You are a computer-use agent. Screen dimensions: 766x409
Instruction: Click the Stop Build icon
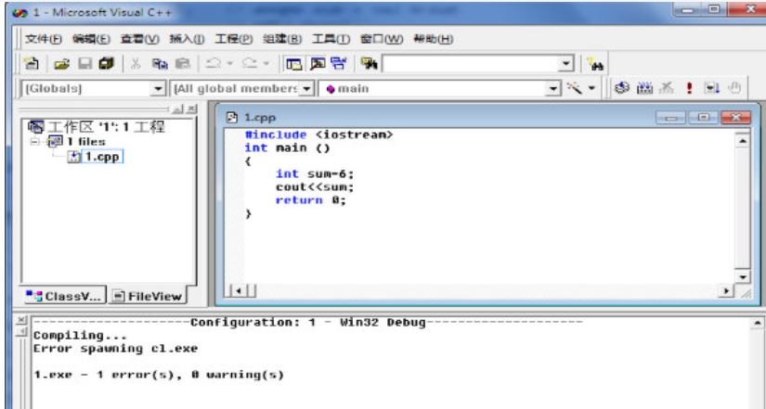click(x=666, y=88)
